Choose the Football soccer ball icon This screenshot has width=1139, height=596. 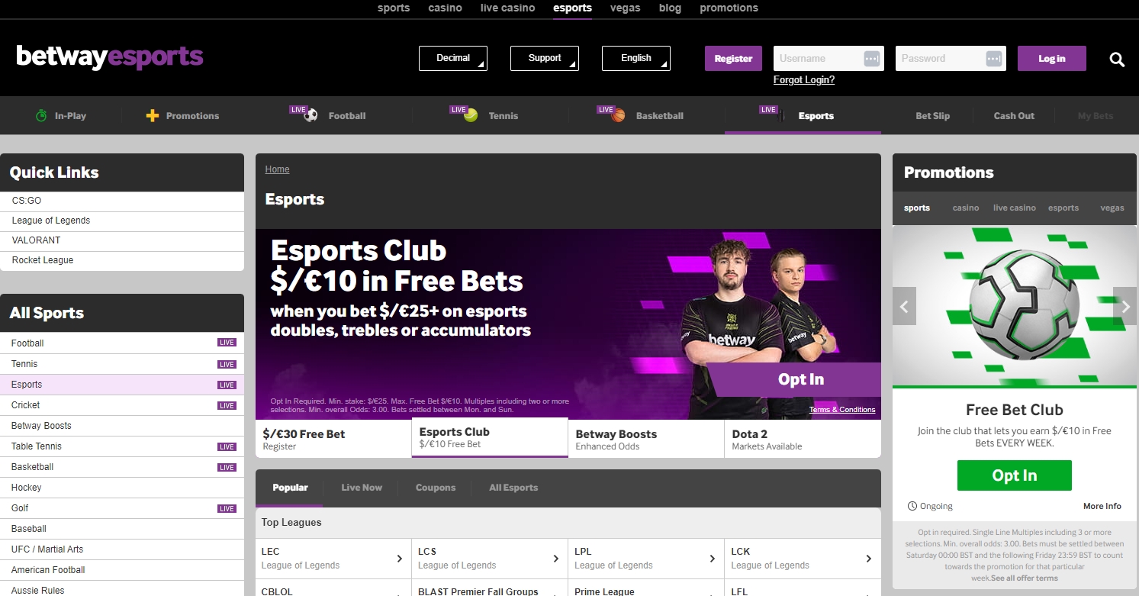click(x=310, y=116)
